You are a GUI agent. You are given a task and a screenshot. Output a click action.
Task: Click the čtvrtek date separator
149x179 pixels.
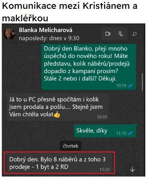(x=70, y=146)
